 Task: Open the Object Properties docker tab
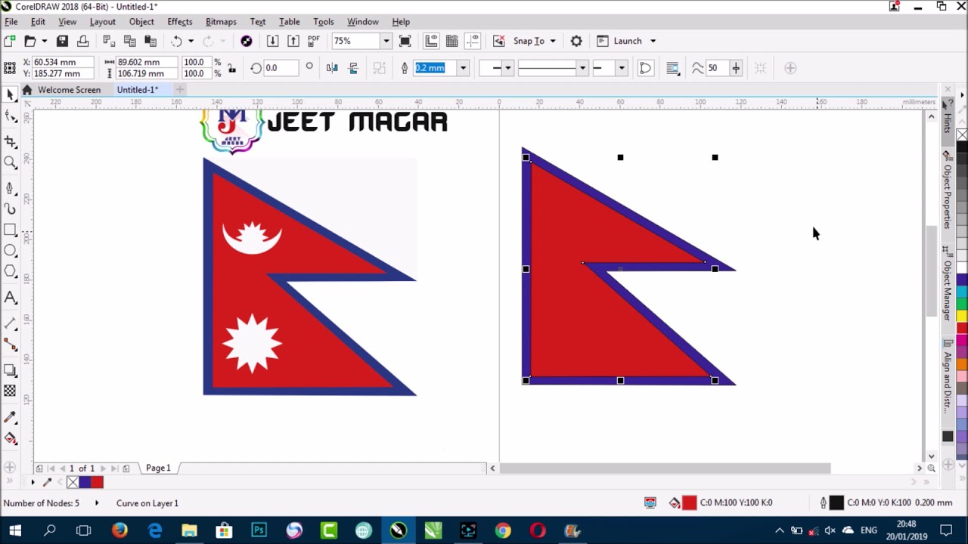pyautogui.click(x=947, y=190)
